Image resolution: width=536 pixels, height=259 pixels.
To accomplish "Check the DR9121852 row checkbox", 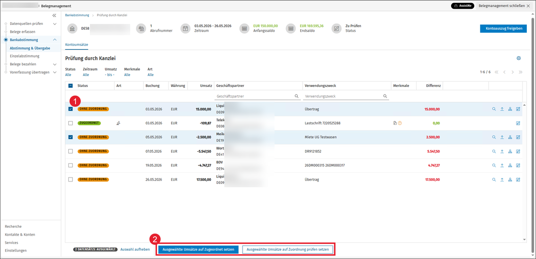I will 71,151.
